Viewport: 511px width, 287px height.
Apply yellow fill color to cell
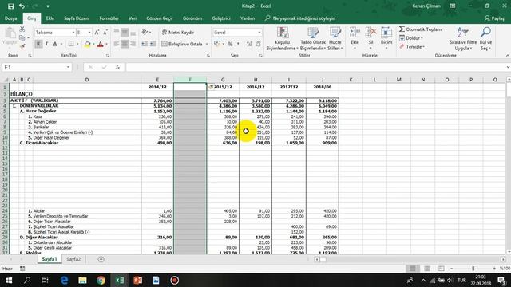(87, 44)
